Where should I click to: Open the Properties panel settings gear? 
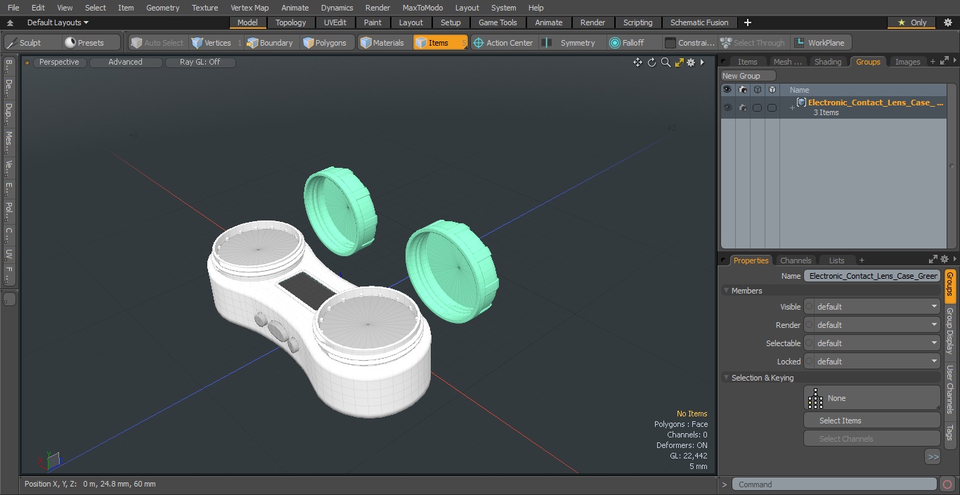point(945,260)
